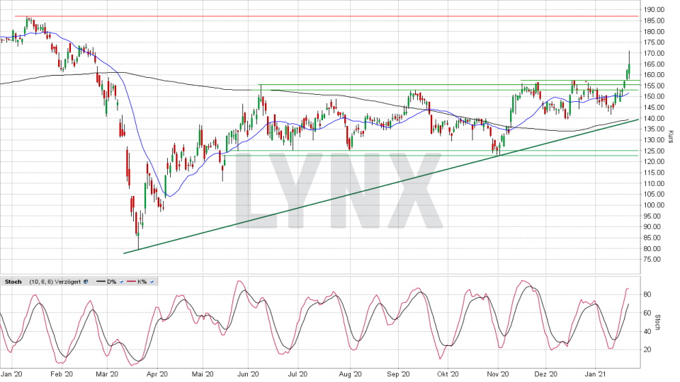Viewport: 680px width, 382px height.
Task: Click the (10, 6, 6) Verzögert parameters text
Action: coord(55,282)
